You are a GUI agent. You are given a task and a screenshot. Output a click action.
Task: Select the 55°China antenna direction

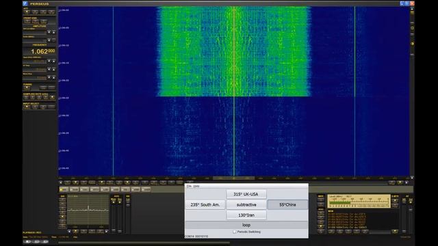pyautogui.click(x=287, y=205)
